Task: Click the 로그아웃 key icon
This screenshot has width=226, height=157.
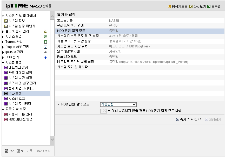Action: (18, 151)
